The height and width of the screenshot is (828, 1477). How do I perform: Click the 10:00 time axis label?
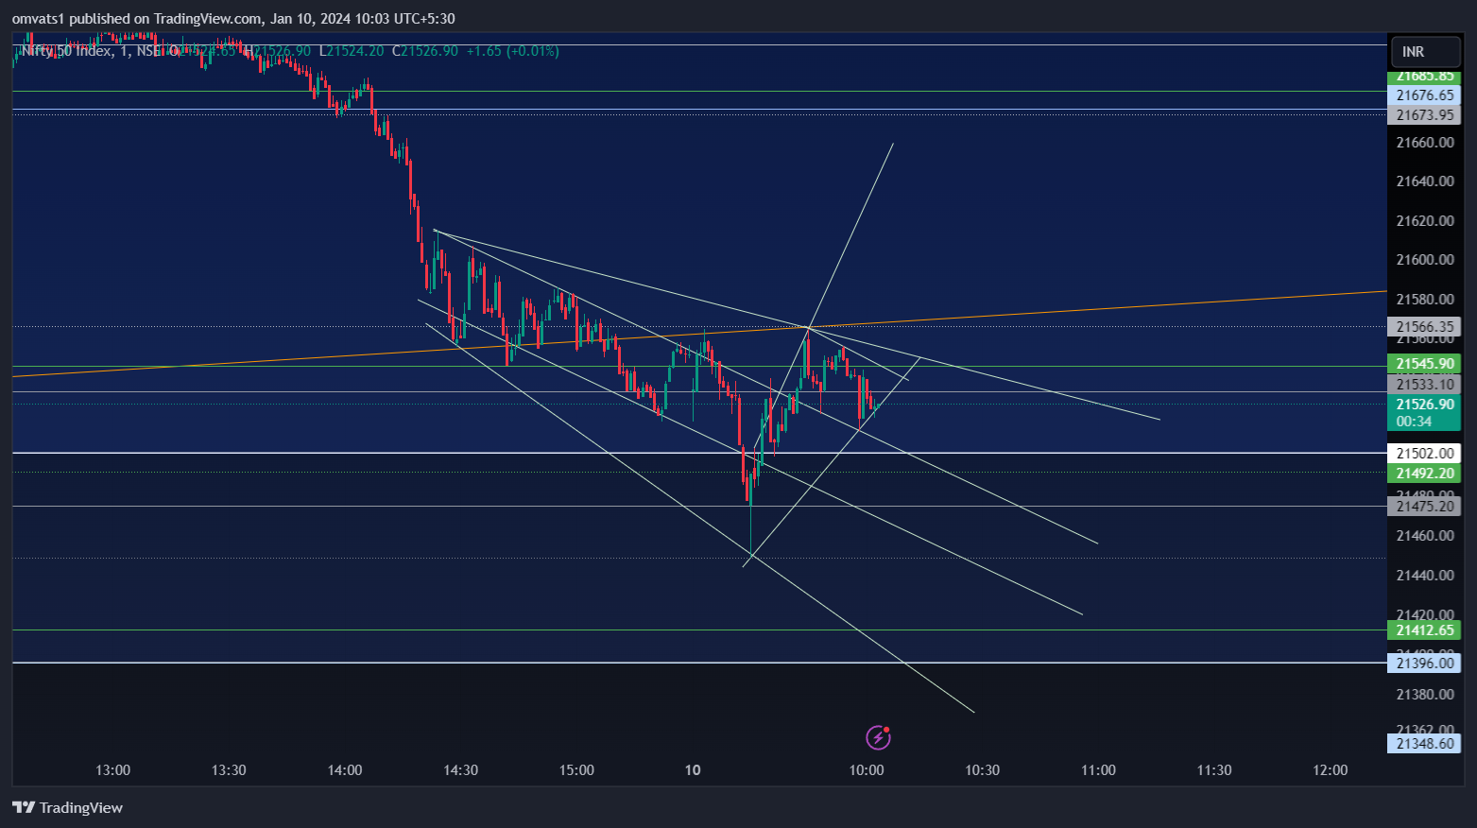pos(867,770)
